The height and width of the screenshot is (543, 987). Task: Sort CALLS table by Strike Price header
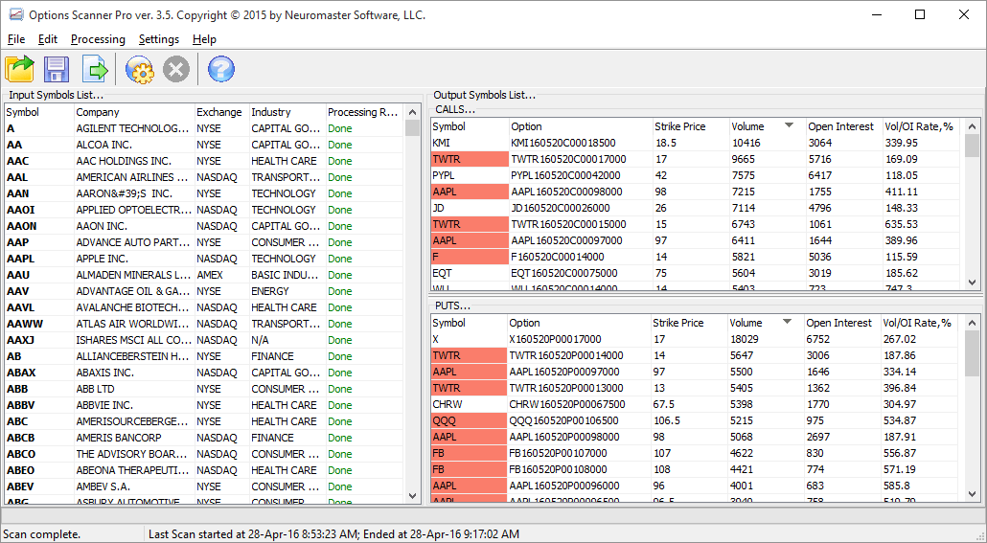pos(691,126)
